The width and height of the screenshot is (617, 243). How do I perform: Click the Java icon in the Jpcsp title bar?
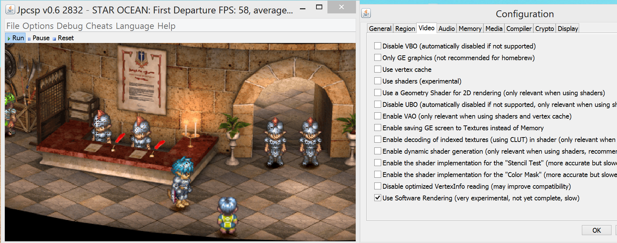tap(10, 10)
